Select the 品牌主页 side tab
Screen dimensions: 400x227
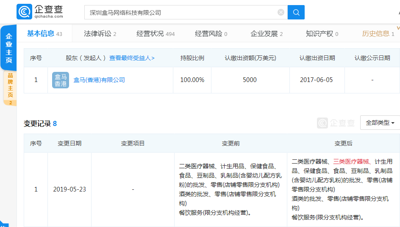(10, 88)
